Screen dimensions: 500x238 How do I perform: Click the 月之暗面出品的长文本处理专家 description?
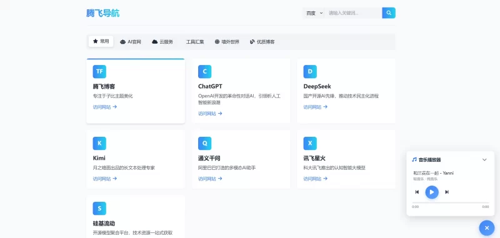tap(124, 167)
